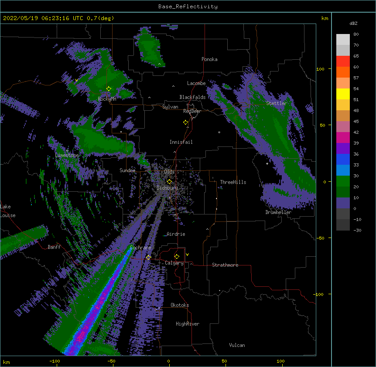Click the Okotoks label
Screen dimensions: 376x367
180,305
